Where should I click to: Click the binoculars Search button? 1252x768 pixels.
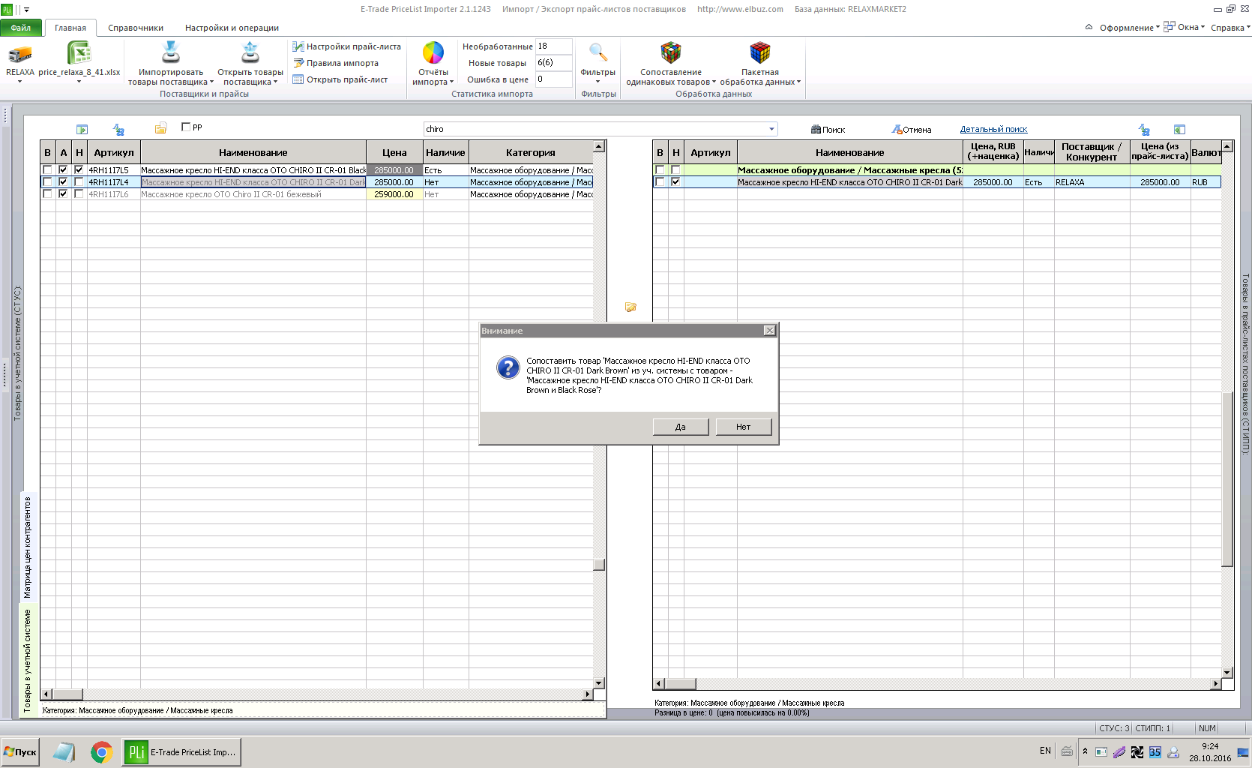click(828, 130)
